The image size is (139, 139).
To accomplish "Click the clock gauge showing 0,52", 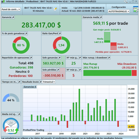I will [x=11, y=126].
